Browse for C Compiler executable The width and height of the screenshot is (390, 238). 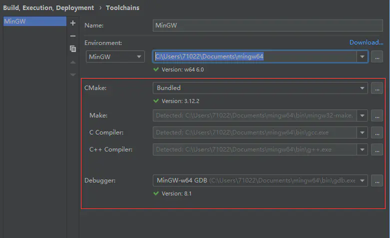pyautogui.click(x=377, y=132)
